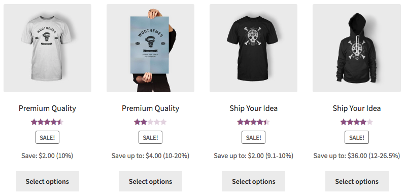
Task: Click the SALE! badge on the poster
Action: (x=150, y=137)
